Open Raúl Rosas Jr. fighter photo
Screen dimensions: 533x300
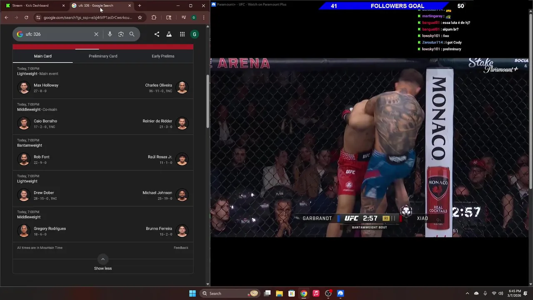182,159
